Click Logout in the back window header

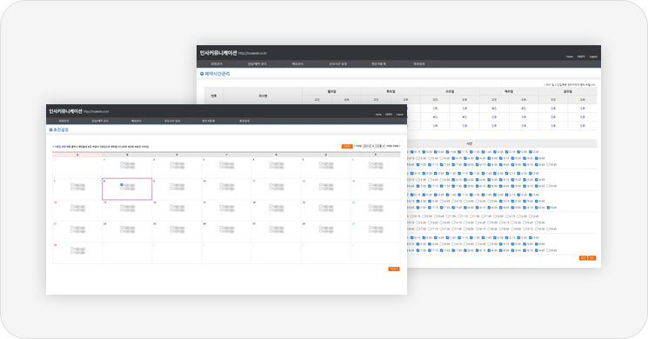pyautogui.click(x=593, y=56)
